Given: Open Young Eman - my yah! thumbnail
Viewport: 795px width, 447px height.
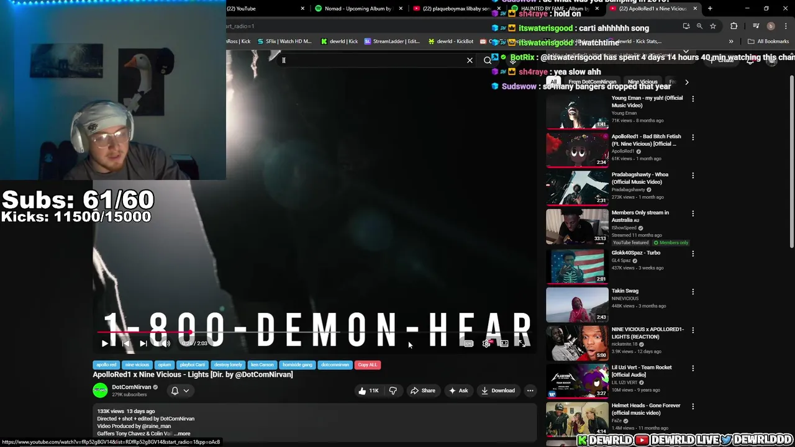Looking at the screenshot, I should pyautogui.click(x=578, y=111).
